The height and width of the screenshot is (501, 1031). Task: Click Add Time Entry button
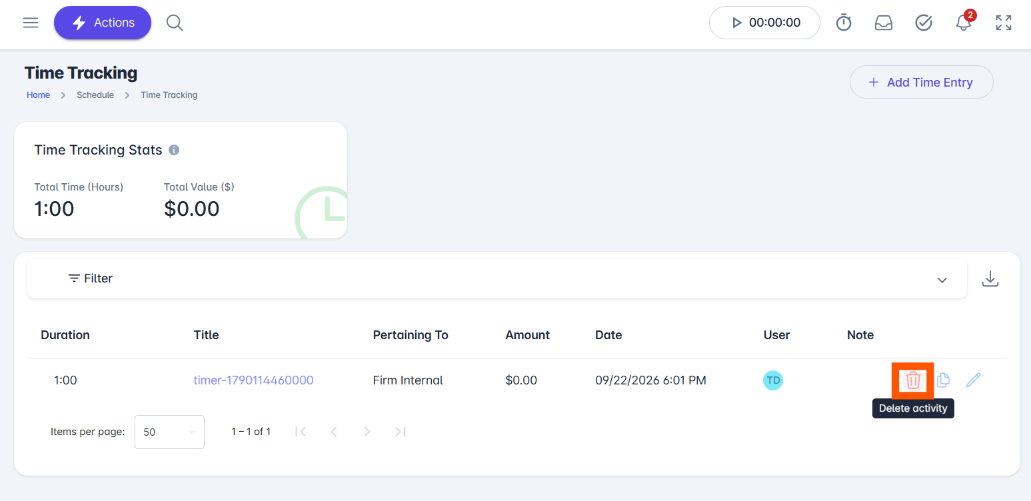click(x=921, y=82)
